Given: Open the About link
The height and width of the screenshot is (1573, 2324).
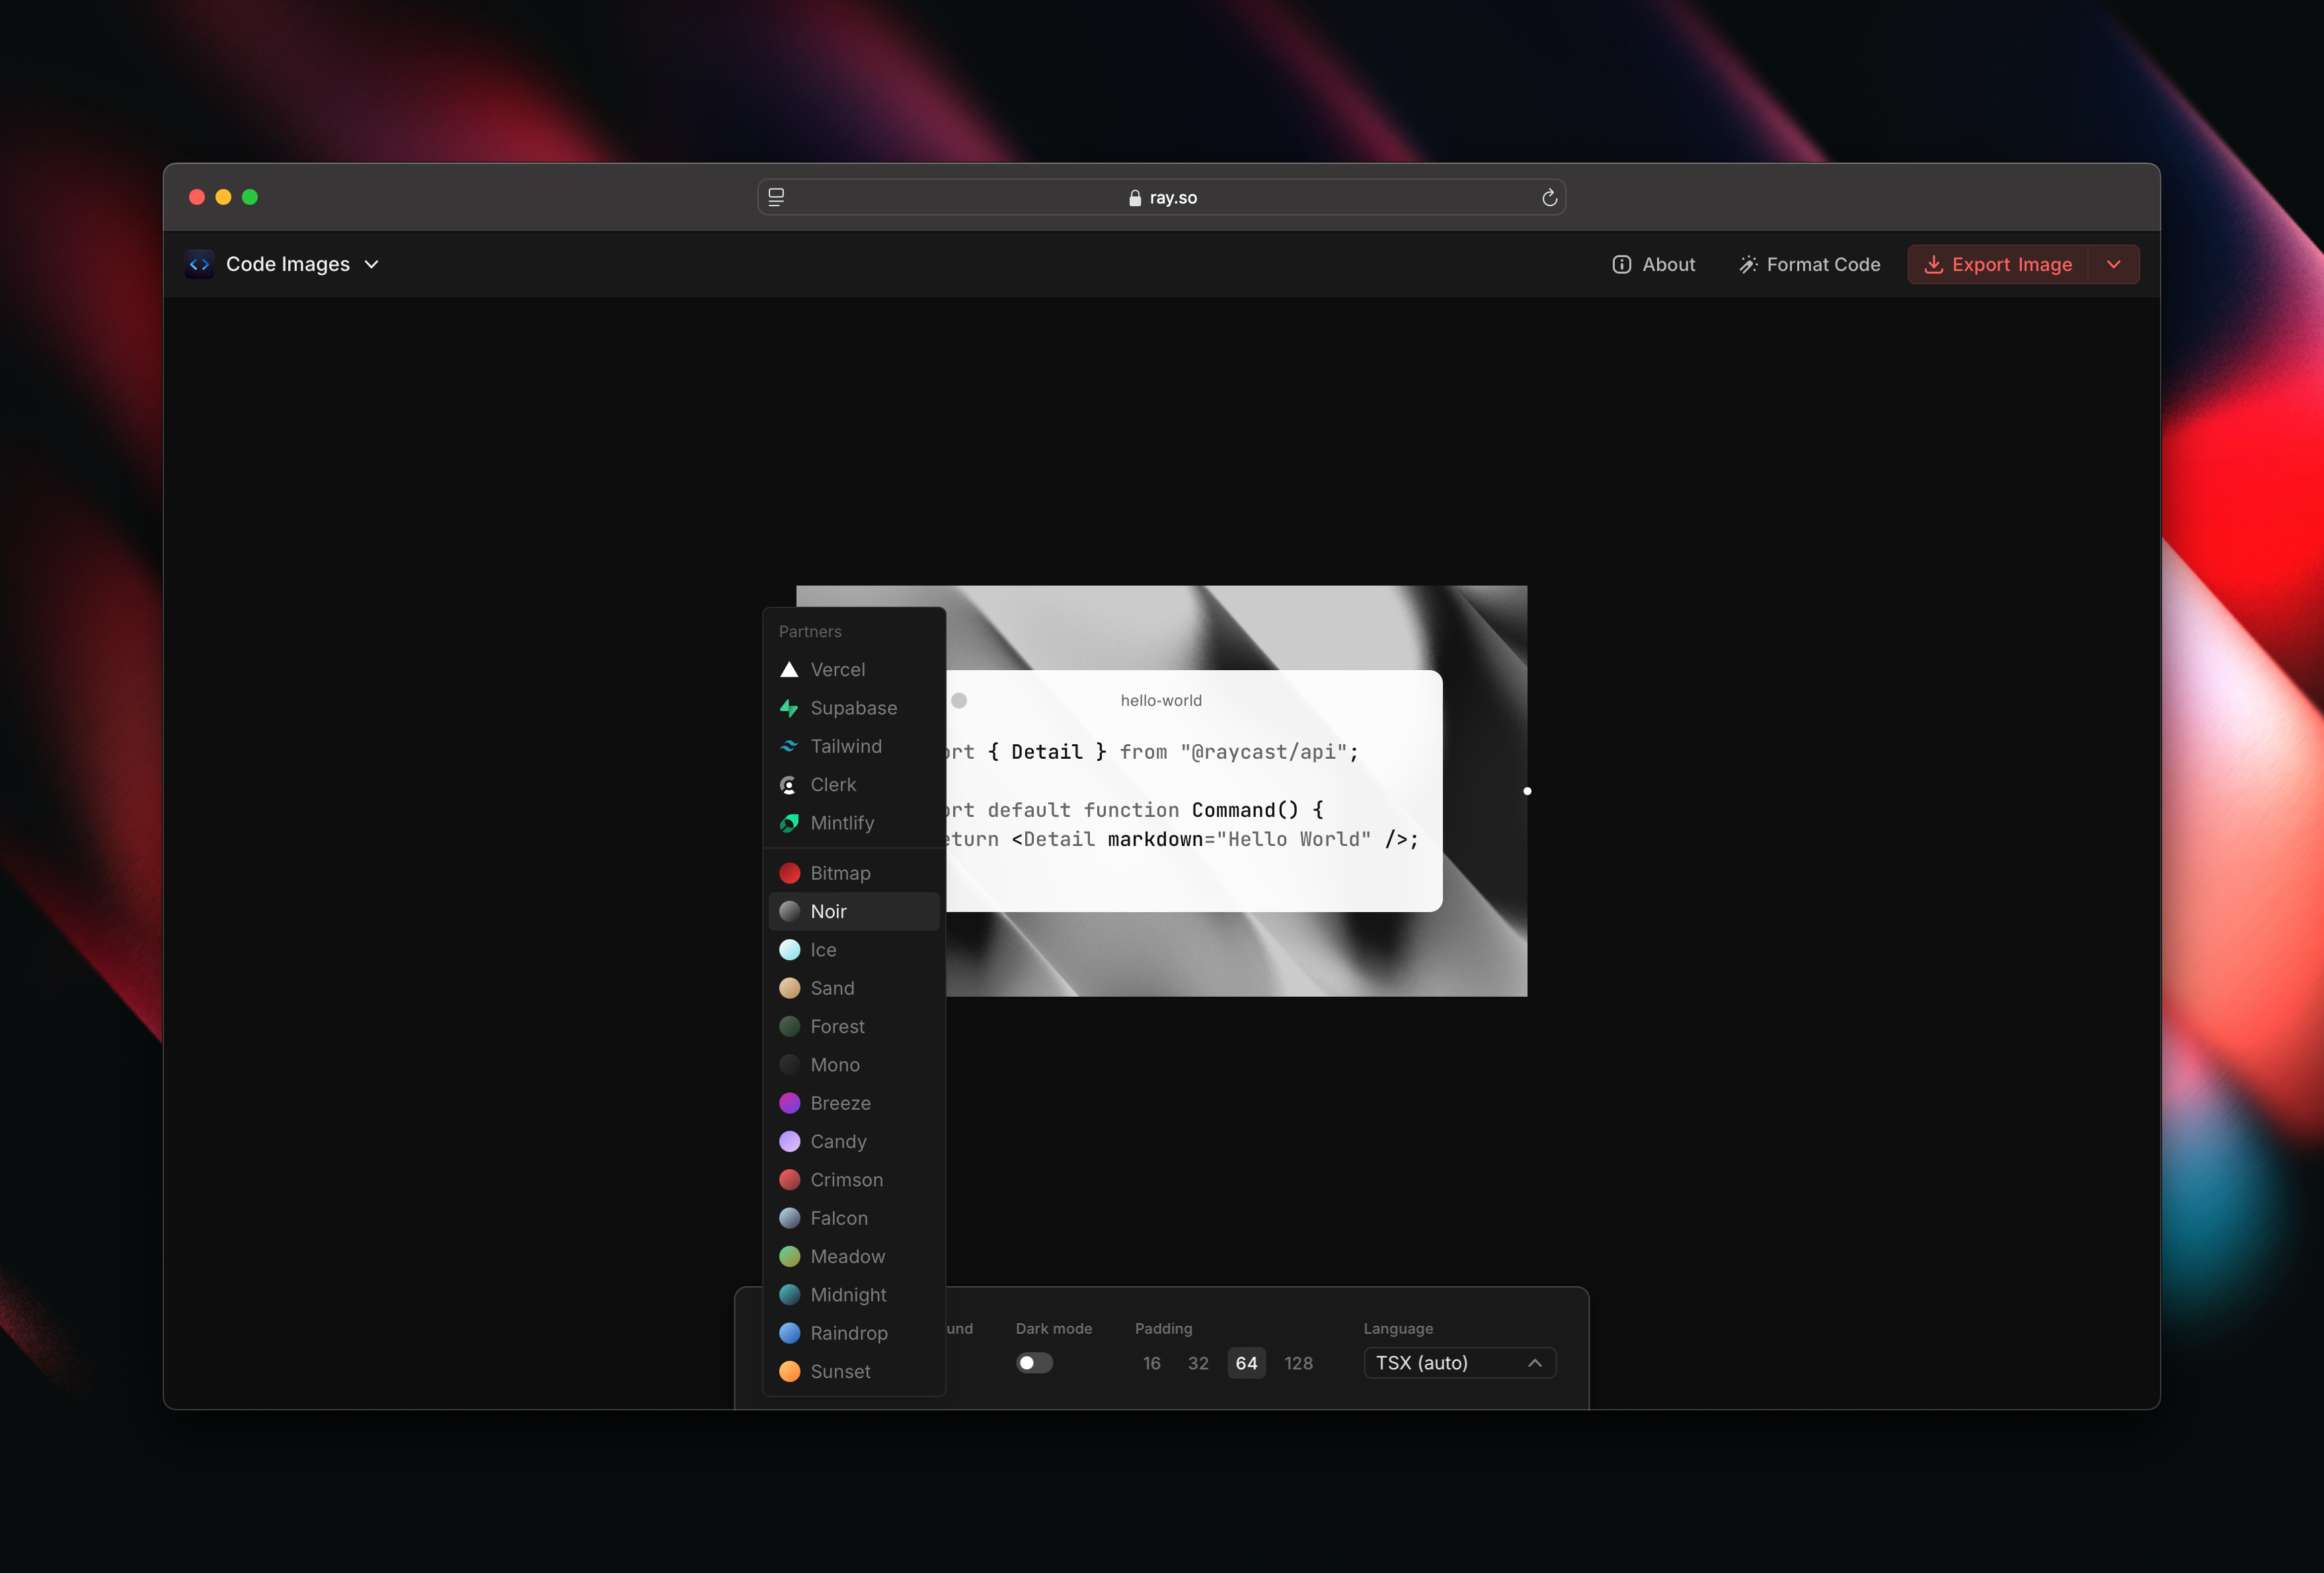Looking at the screenshot, I should 1654,264.
